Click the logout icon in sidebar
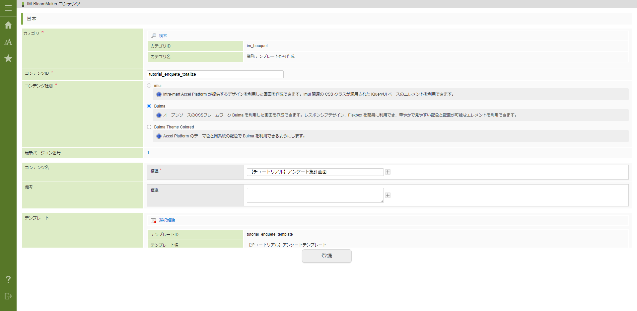Image resolution: width=637 pixels, height=311 pixels. coord(8,296)
